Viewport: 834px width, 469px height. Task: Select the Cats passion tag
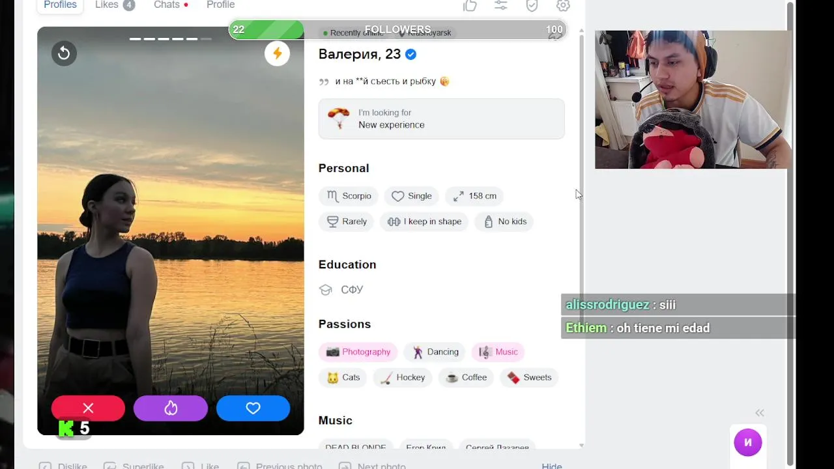click(x=343, y=378)
